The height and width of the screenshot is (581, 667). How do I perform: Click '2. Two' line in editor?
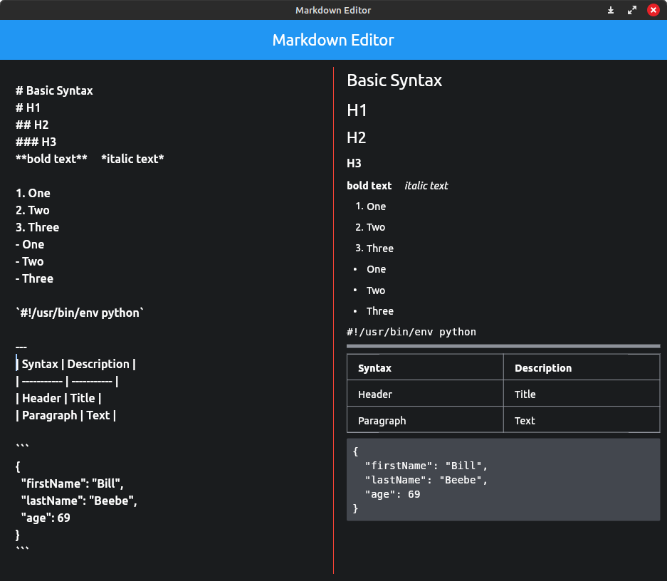[33, 210]
